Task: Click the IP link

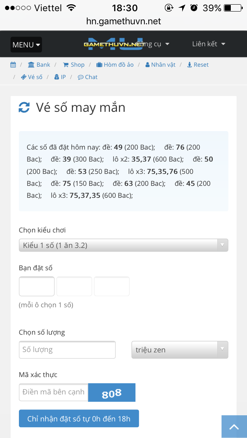Action: (60, 77)
